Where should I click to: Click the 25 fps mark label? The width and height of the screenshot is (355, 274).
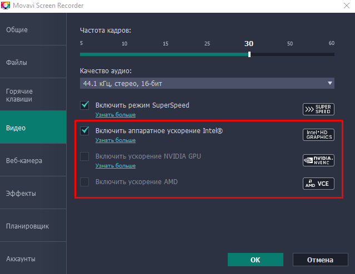(207, 44)
